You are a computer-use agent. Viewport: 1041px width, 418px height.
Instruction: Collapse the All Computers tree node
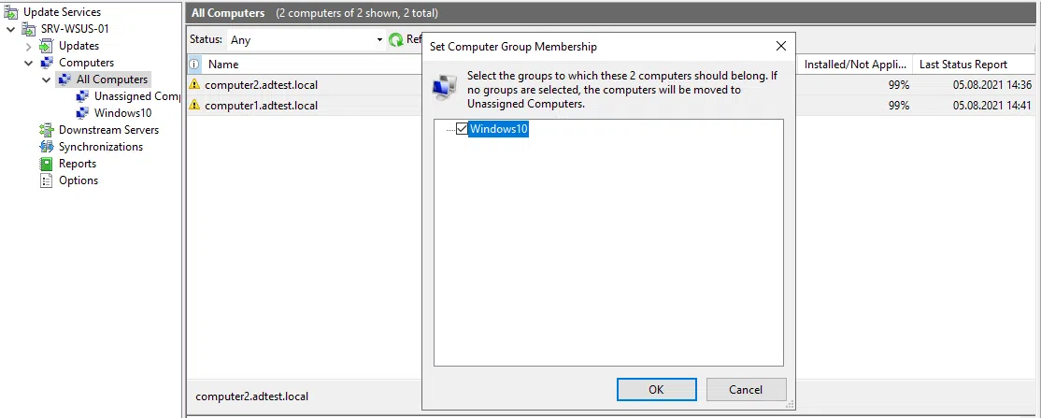click(47, 80)
